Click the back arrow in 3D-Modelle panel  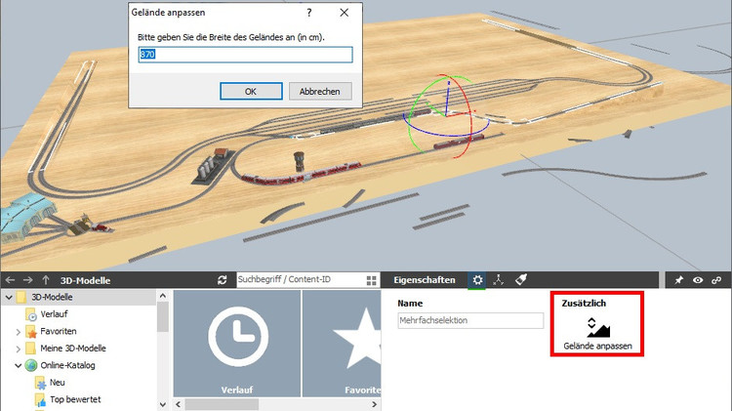11,280
